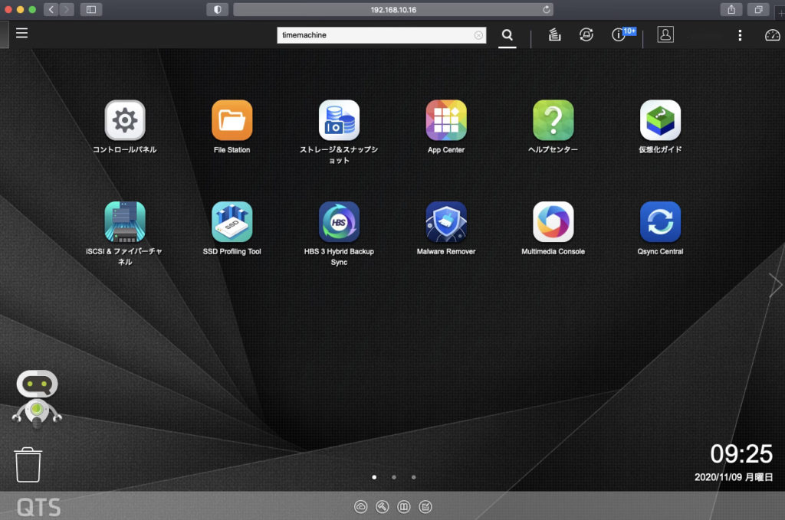This screenshot has height=520, width=785.
Task: Click Safari share button
Action: tap(731, 9)
